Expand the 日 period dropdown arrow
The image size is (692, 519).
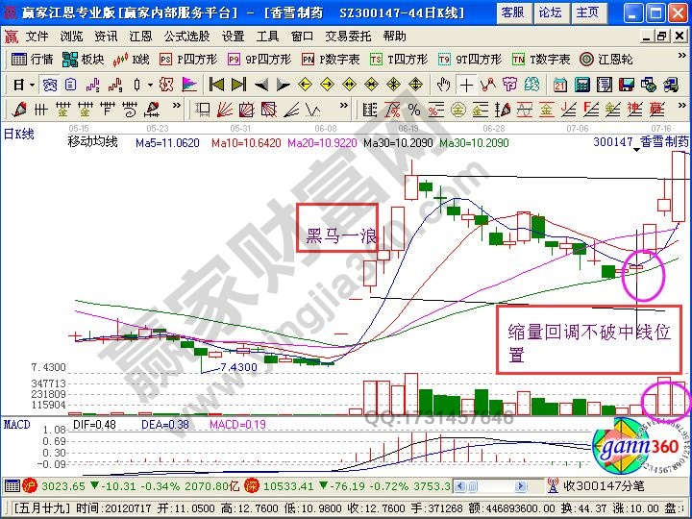pyautogui.click(x=32, y=84)
